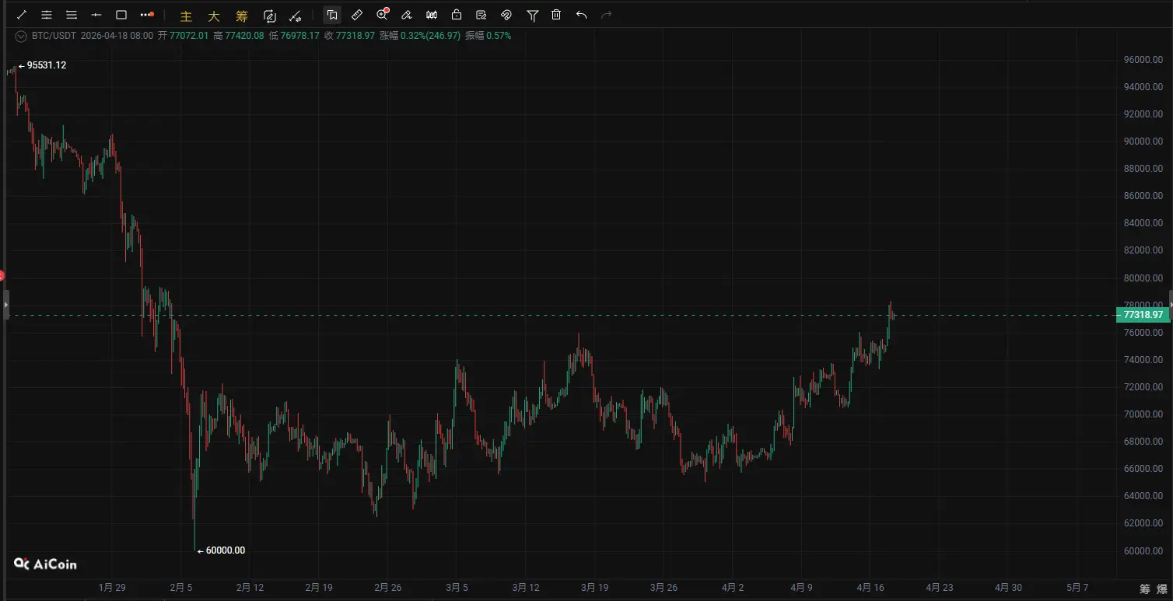The height and width of the screenshot is (601, 1173).
Task: Click the 70000.00 price axis label
Action: [x=1143, y=414]
